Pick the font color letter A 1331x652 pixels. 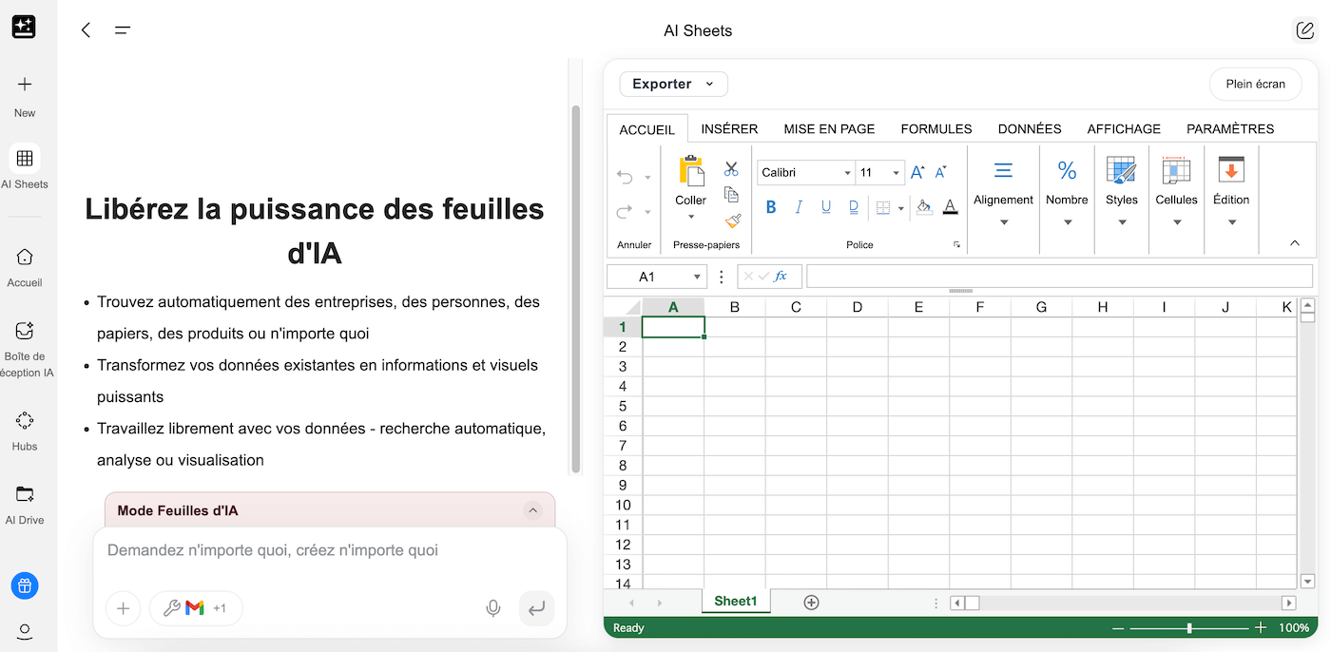pos(950,207)
